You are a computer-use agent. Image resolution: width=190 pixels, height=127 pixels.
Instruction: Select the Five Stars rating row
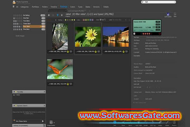coord(29,29)
